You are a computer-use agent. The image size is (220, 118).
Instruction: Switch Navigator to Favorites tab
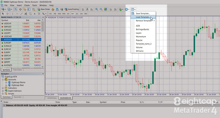[17, 97]
